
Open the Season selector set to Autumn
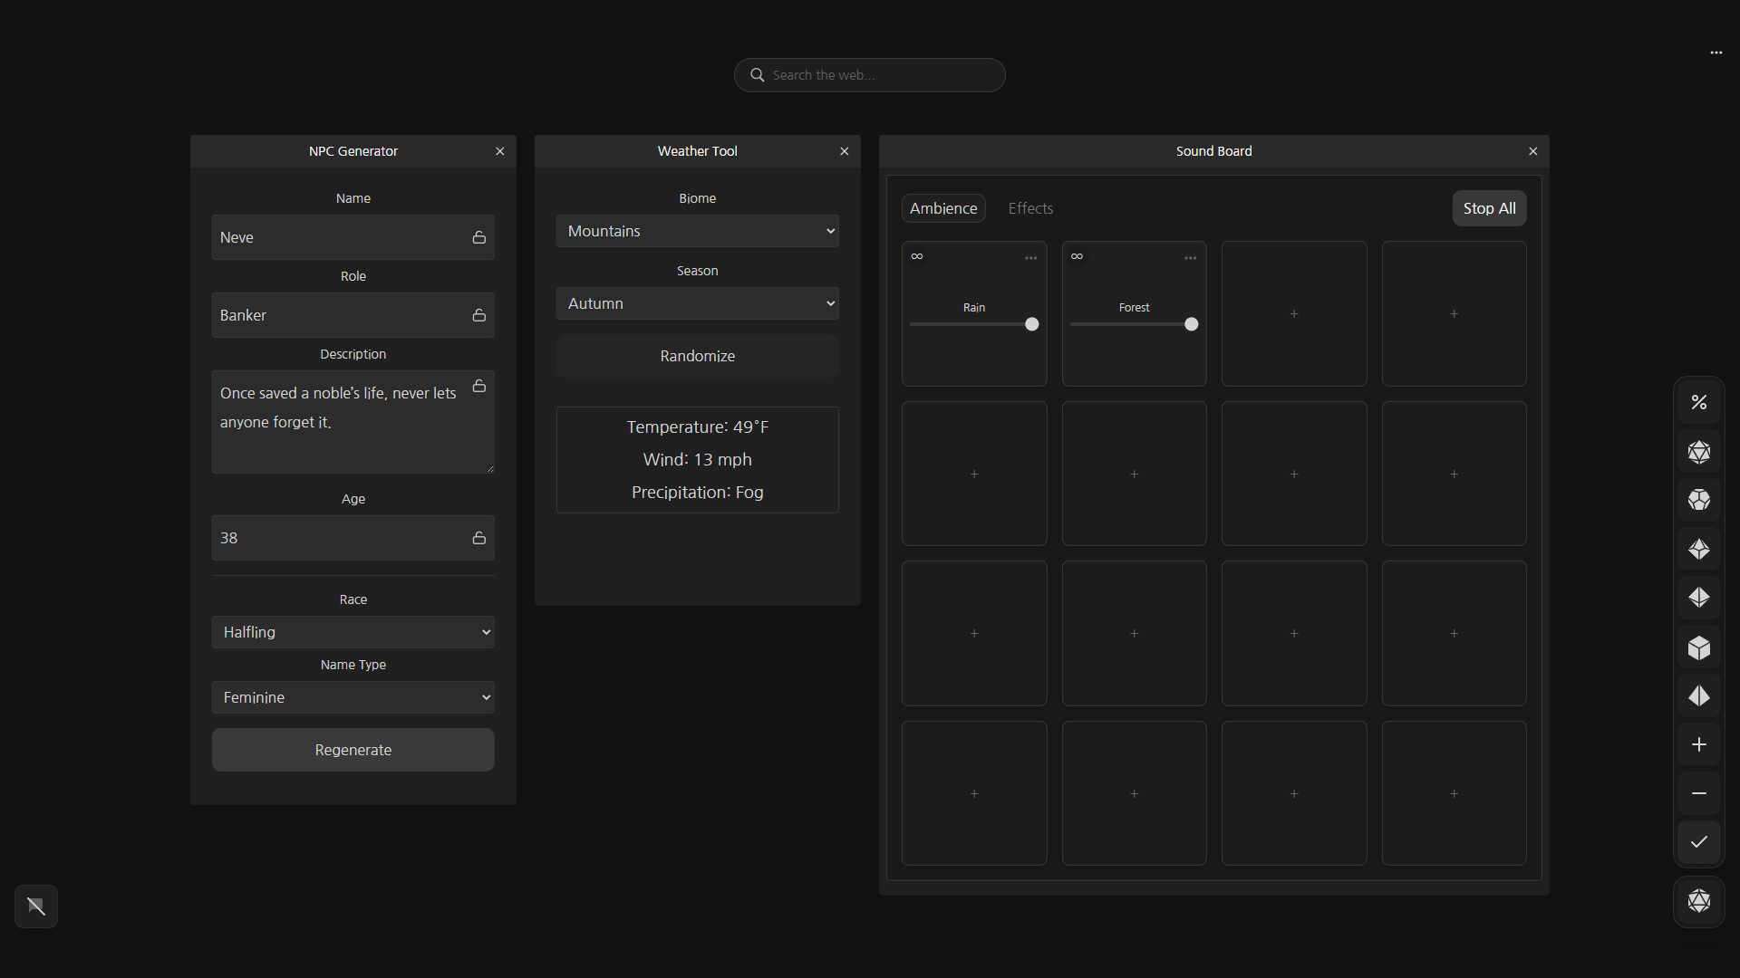[x=697, y=303]
